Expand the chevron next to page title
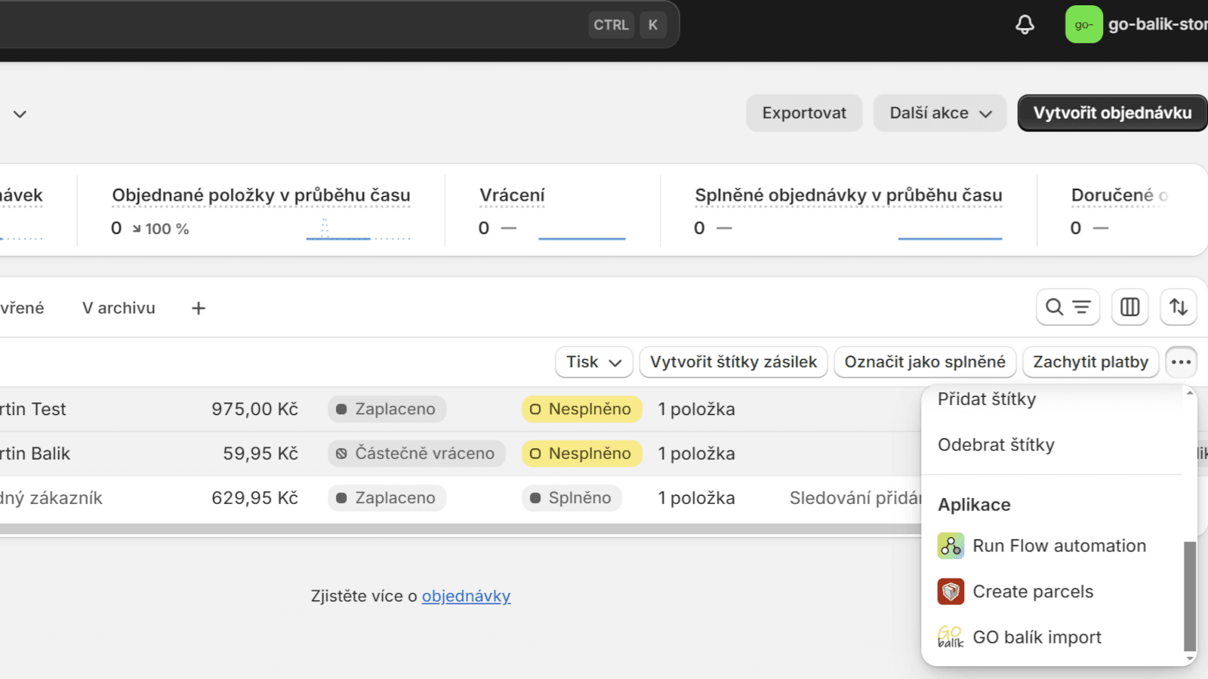Screen dimensions: 1208x679 point(20,114)
